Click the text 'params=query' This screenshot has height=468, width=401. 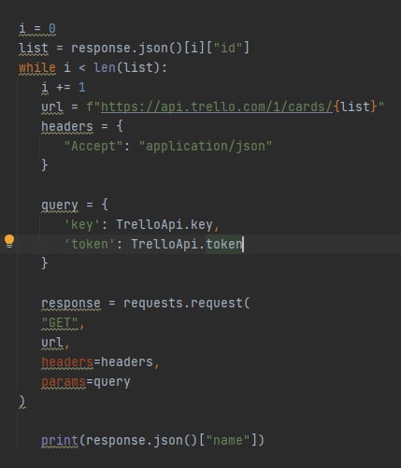(x=86, y=381)
